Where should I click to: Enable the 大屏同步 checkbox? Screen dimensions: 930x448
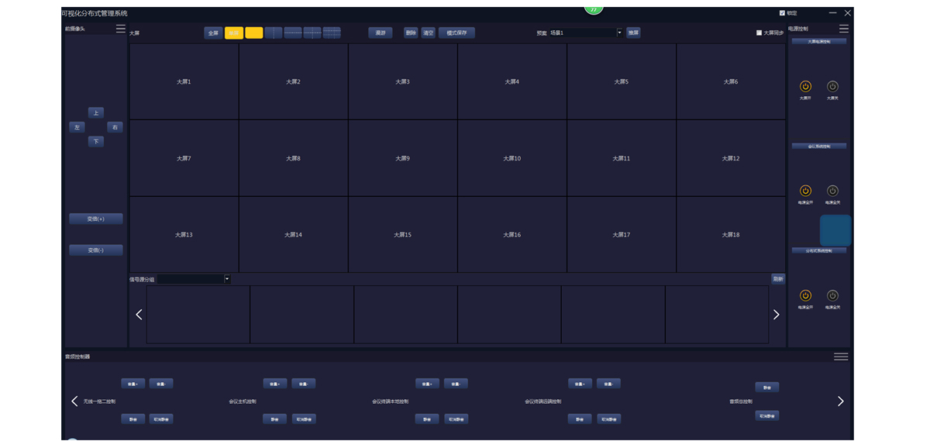(x=759, y=33)
